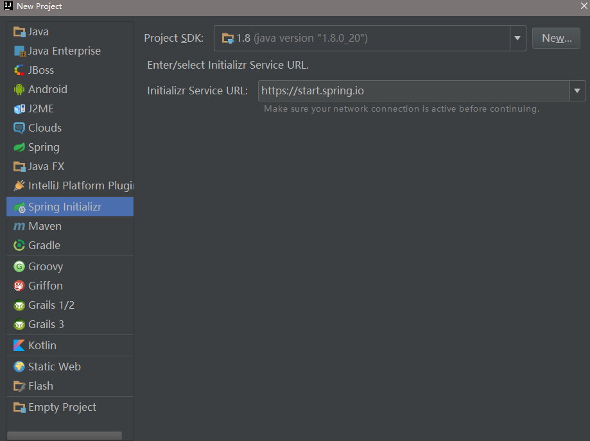Image resolution: width=590 pixels, height=441 pixels.
Task: Select the Android robot icon
Action: coord(19,89)
